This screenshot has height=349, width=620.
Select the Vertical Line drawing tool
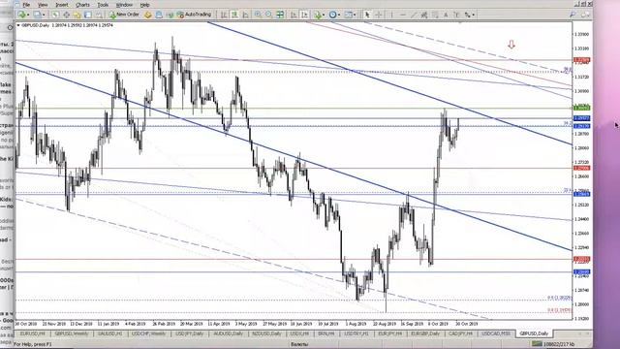(391, 15)
